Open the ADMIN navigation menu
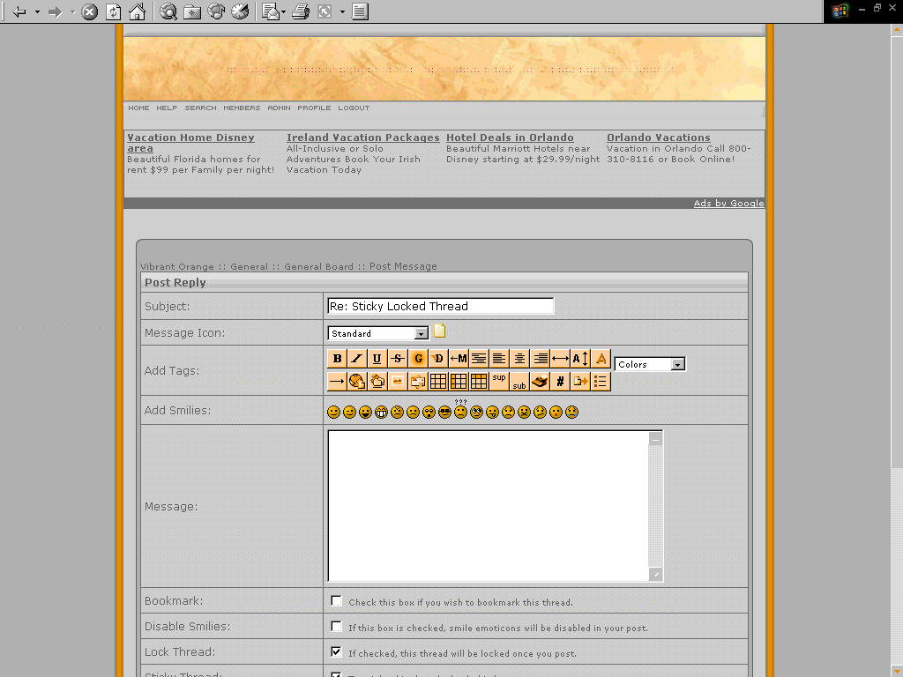This screenshot has height=677, width=903. click(279, 108)
